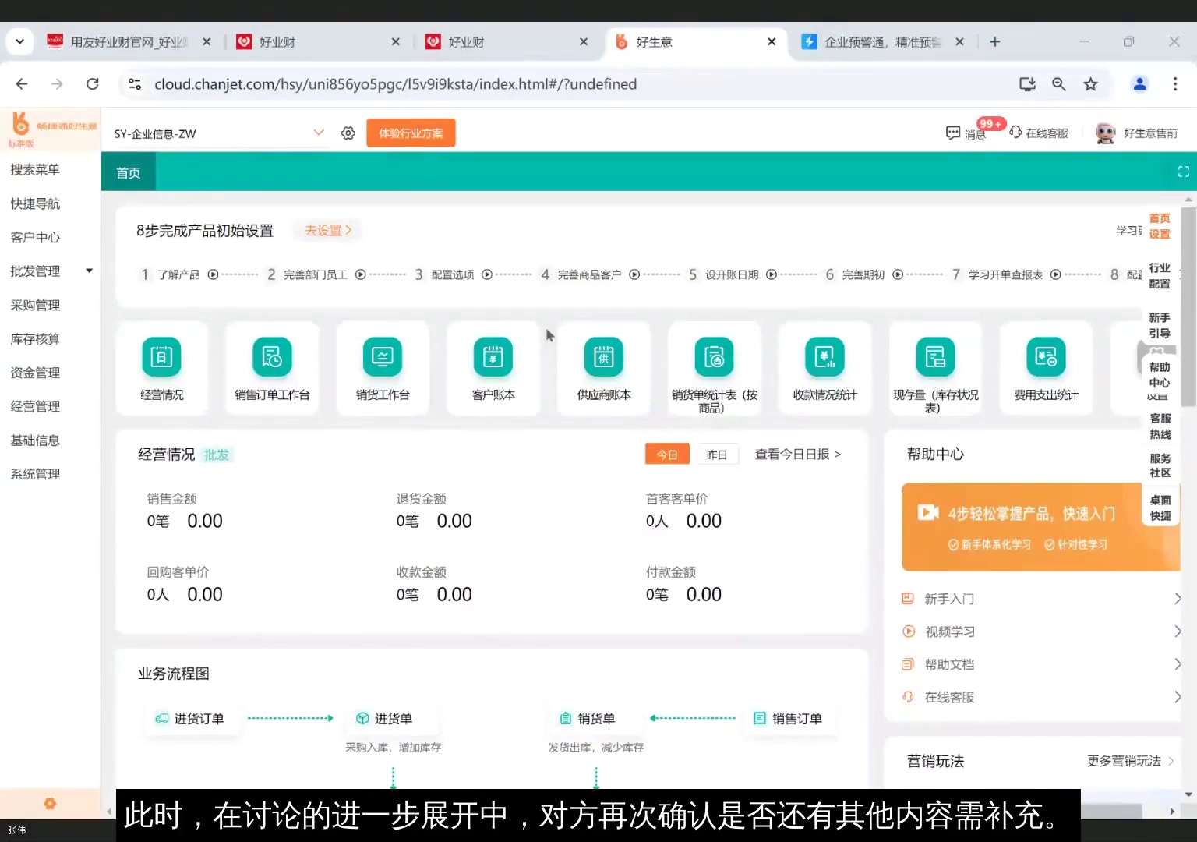The height and width of the screenshot is (842, 1197).
Task: Open 去设置 for initial setup
Action: tap(327, 230)
